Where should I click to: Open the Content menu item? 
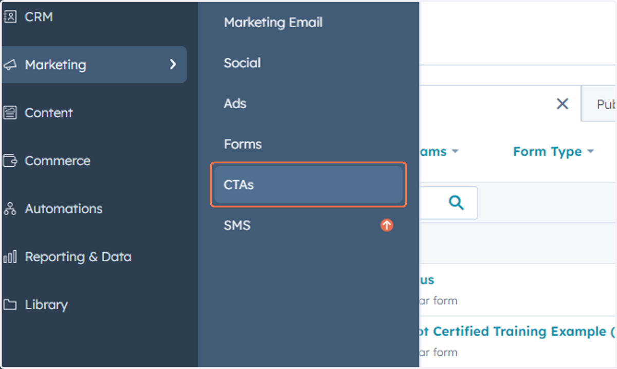coord(48,113)
